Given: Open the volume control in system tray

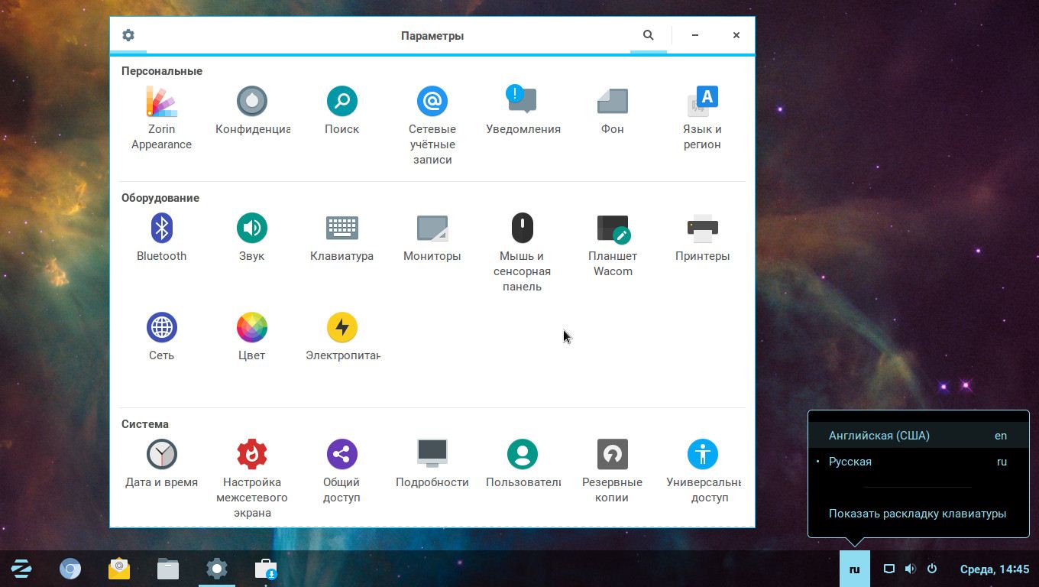Looking at the screenshot, I should point(910,569).
